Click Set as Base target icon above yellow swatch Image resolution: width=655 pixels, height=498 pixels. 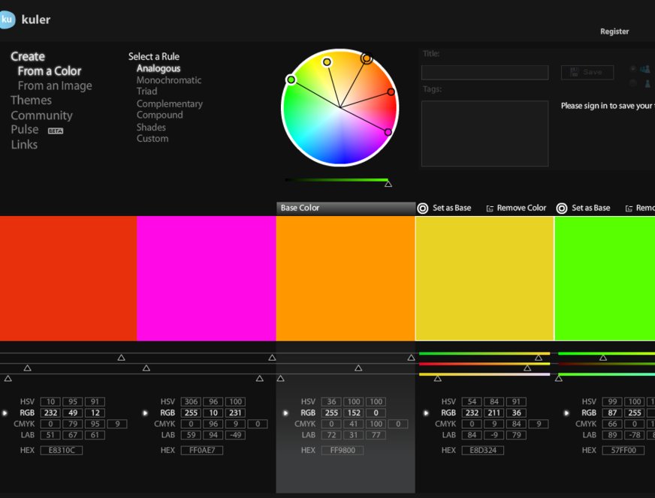tap(423, 208)
